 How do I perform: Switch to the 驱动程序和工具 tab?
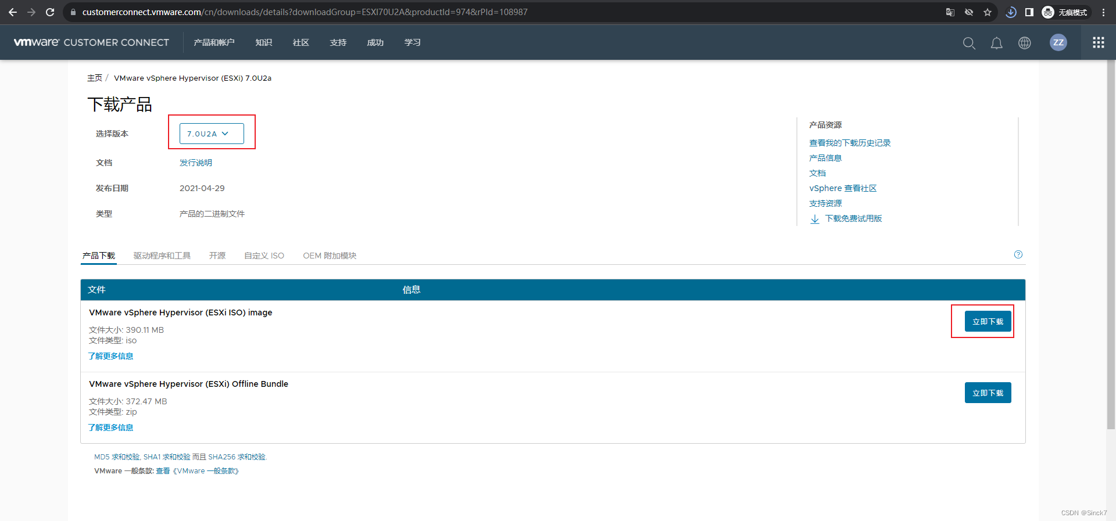point(162,256)
